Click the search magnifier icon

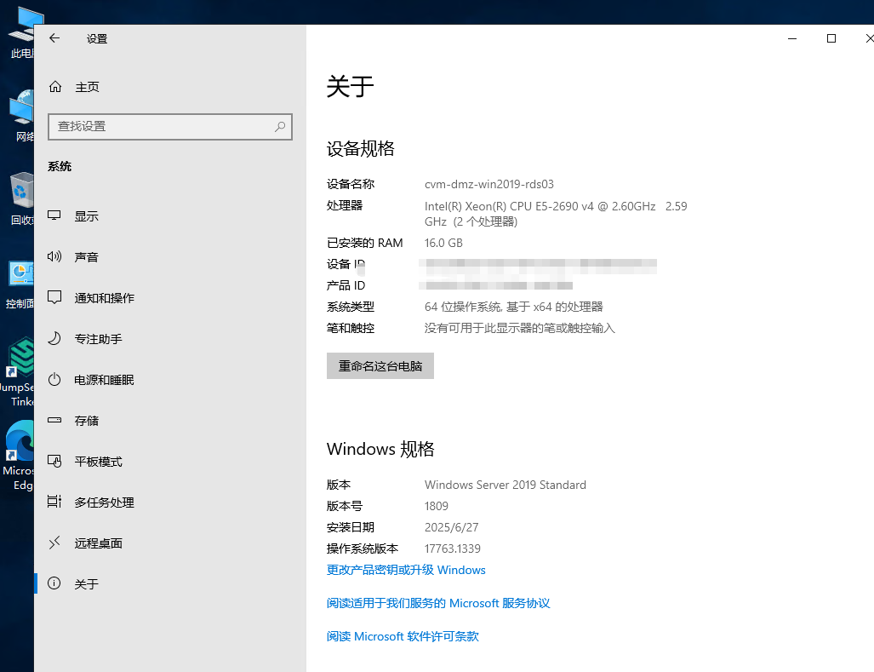click(280, 127)
